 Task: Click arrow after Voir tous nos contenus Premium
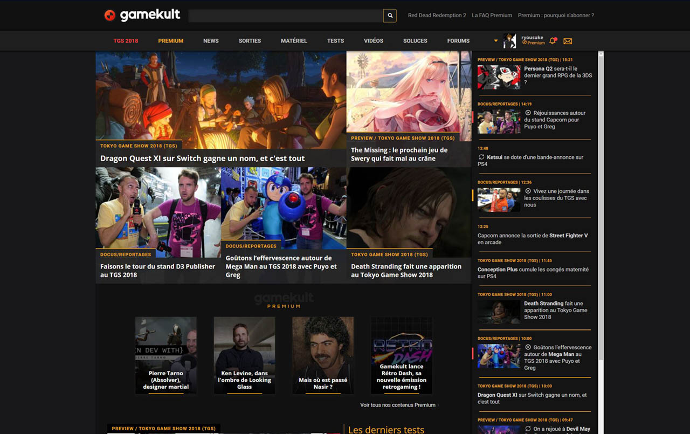(439, 405)
